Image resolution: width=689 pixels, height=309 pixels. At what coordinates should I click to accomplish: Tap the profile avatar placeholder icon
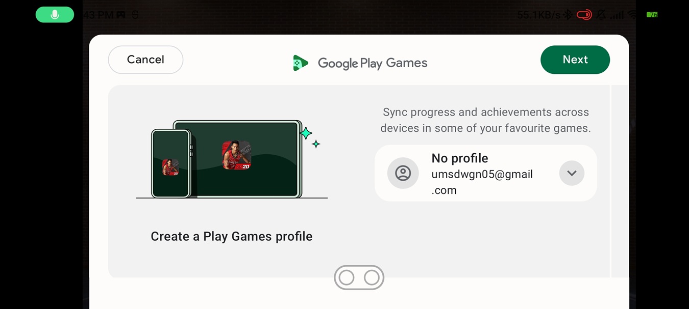(403, 173)
